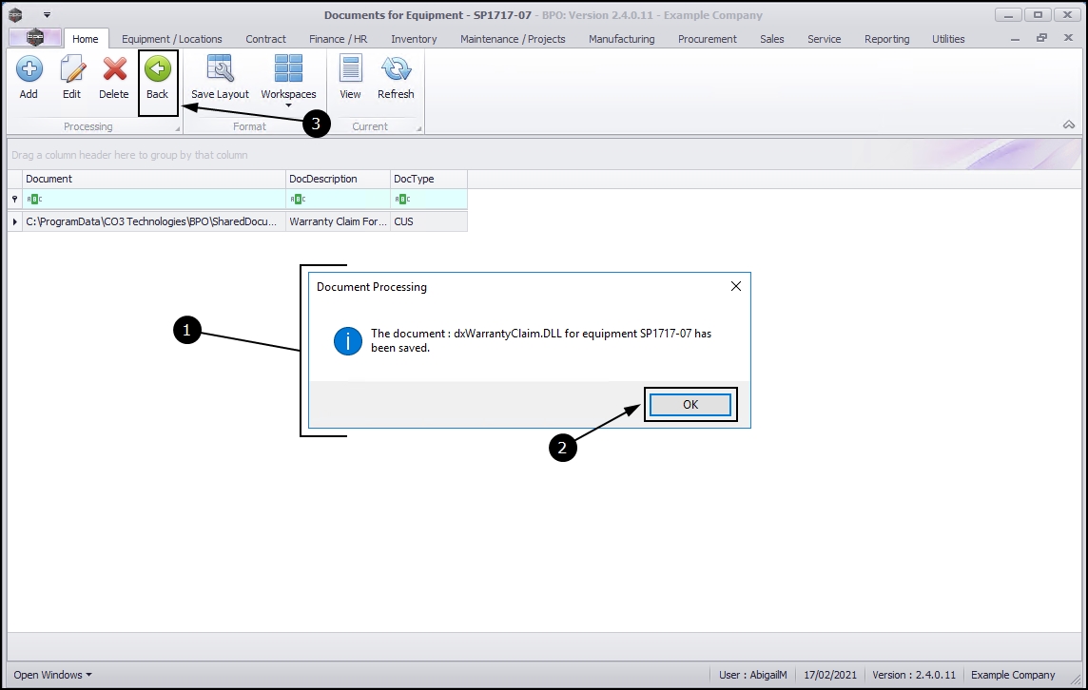
Task: Click the Add document icon
Action: [29, 69]
